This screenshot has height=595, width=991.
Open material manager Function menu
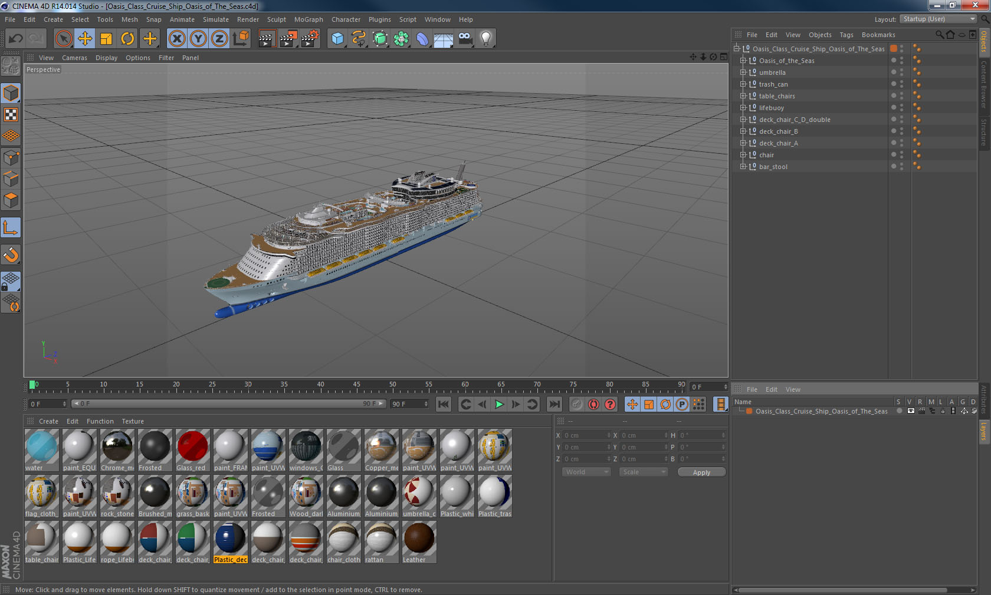pyautogui.click(x=100, y=421)
